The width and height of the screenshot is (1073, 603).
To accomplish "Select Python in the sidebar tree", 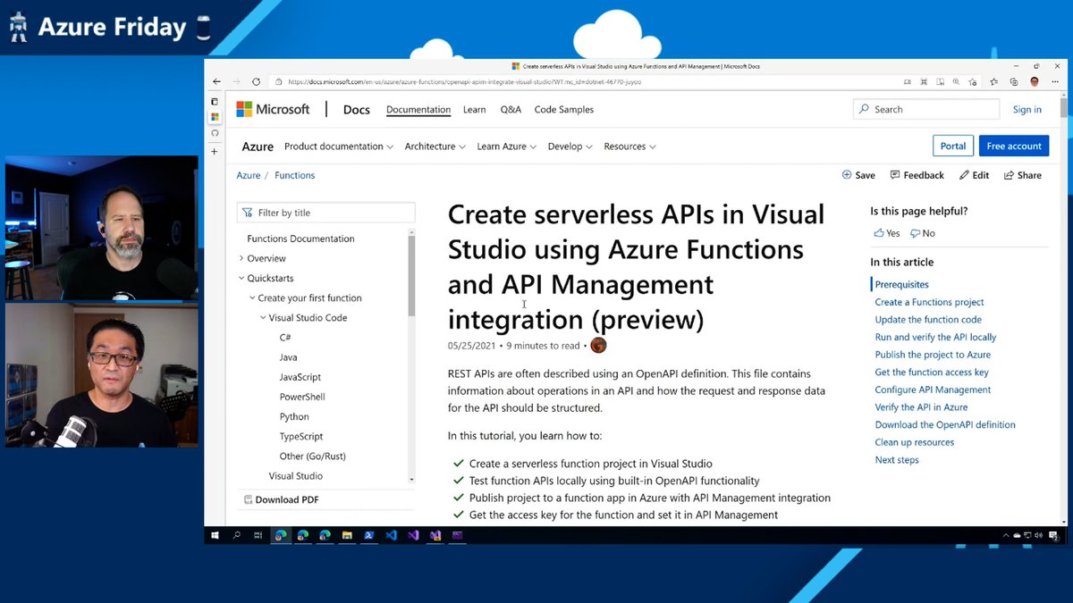I will (x=294, y=416).
